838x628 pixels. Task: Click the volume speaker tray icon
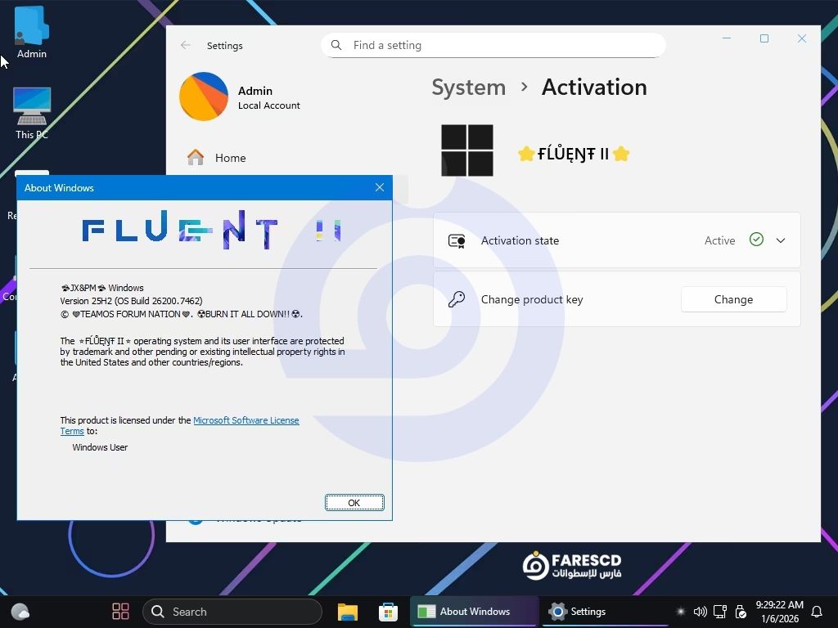click(x=700, y=612)
